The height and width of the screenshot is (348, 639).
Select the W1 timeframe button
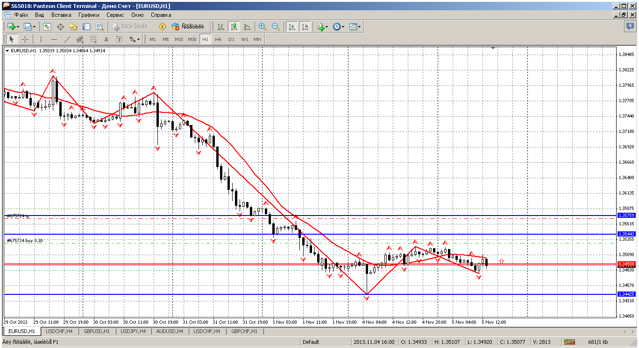244,39
